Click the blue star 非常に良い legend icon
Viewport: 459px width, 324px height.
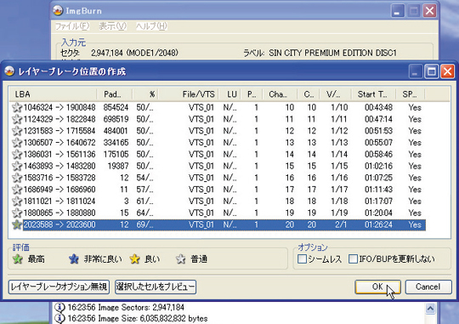[x=74, y=259]
